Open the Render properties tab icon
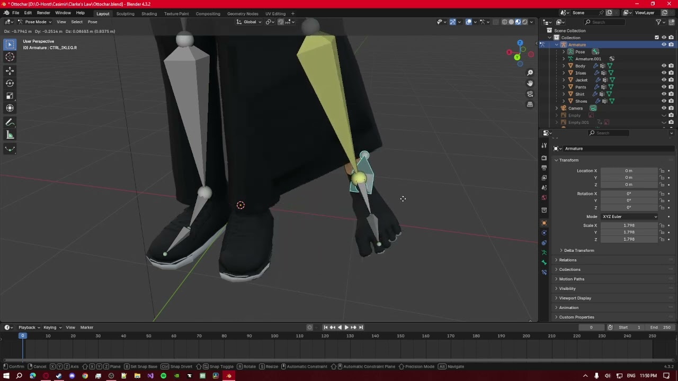 pyautogui.click(x=544, y=158)
